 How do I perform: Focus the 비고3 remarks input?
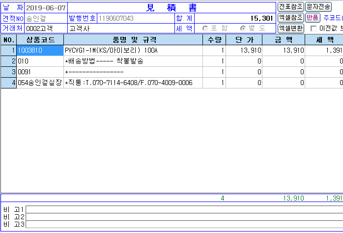point(184,225)
